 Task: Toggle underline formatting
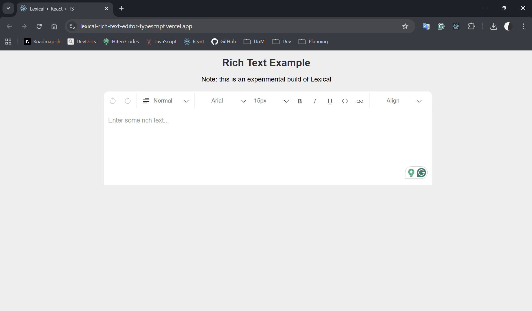330,101
